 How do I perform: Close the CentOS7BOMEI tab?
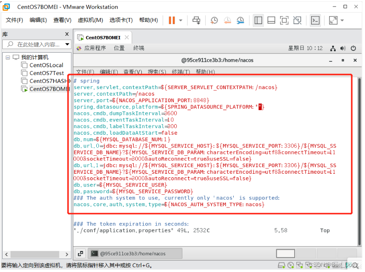(x=126, y=37)
